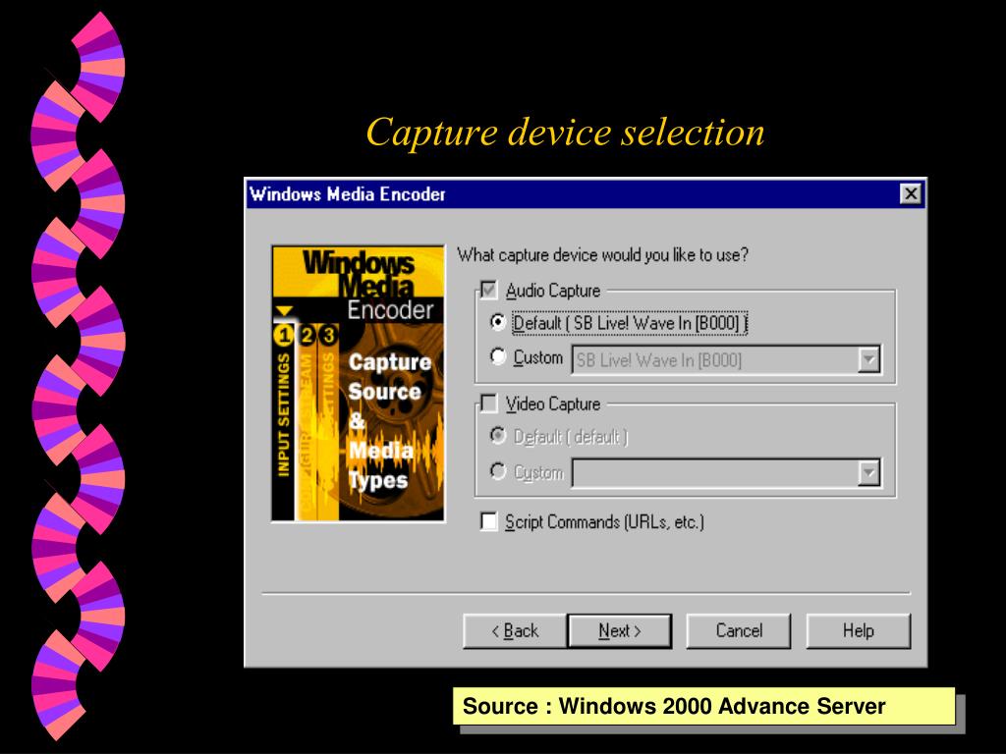
Task: Click step 2 circle in wizard graphic
Action: (x=307, y=335)
